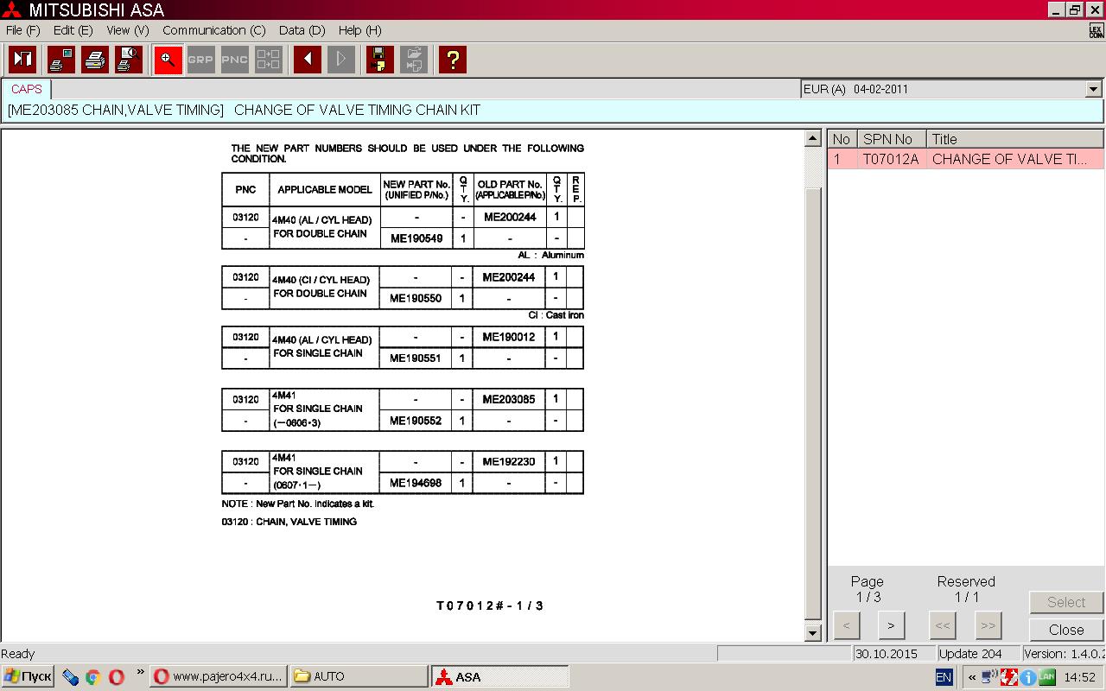Viewport: 1106px width, 691px height.
Task: Toggle the red zoom magnifier tool
Action: tap(168, 60)
